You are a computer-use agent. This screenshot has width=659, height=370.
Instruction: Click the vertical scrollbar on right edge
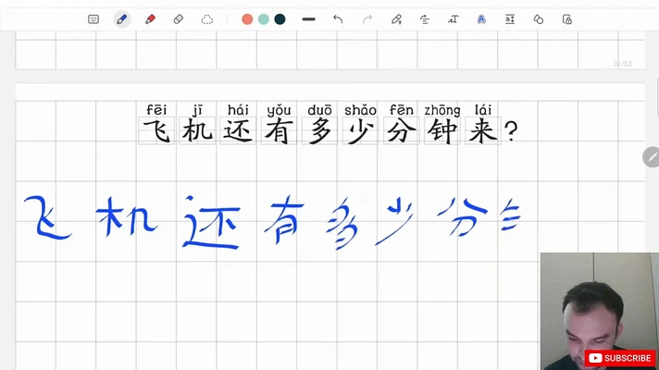point(657,97)
